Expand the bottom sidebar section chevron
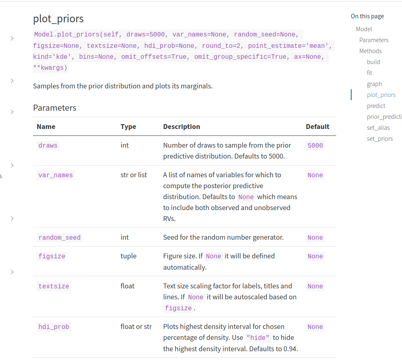The image size is (402, 363). pos(12,272)
